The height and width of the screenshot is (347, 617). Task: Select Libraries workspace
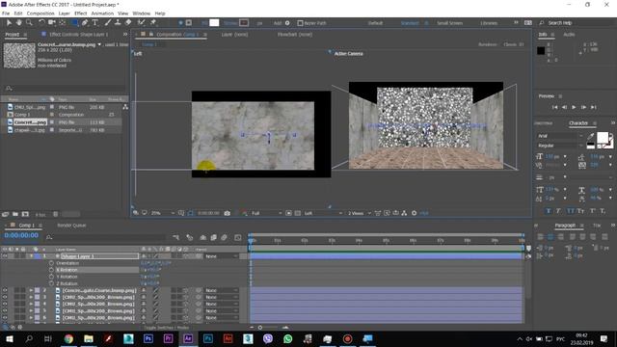coord(489,23)
